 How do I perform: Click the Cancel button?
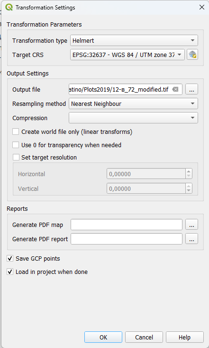144,337
